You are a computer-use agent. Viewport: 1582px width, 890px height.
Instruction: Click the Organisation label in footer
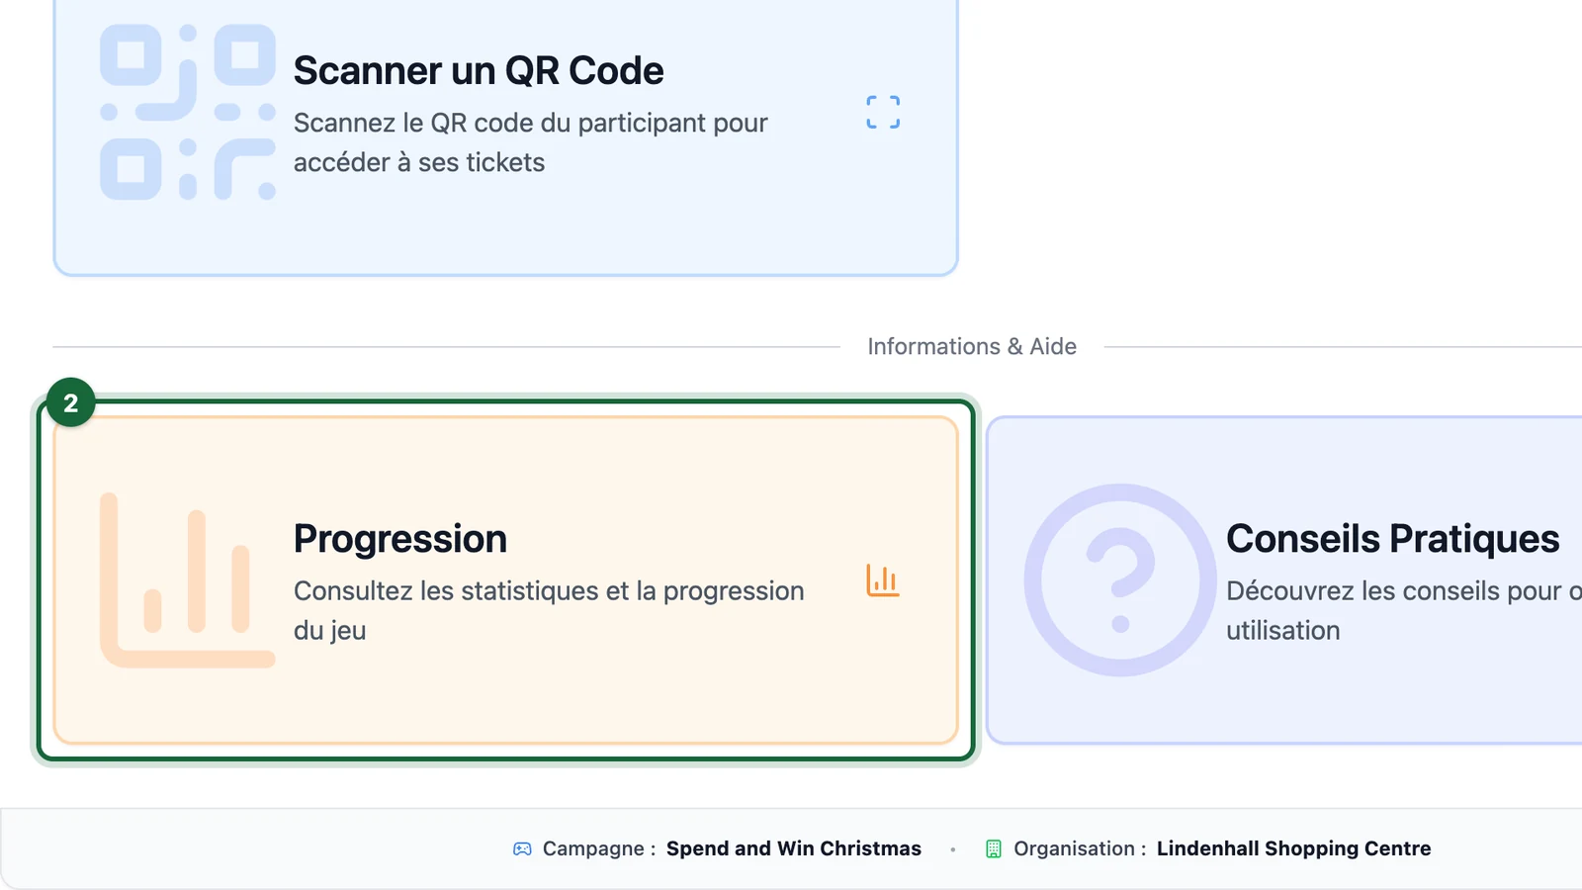tap(1080, 848)
